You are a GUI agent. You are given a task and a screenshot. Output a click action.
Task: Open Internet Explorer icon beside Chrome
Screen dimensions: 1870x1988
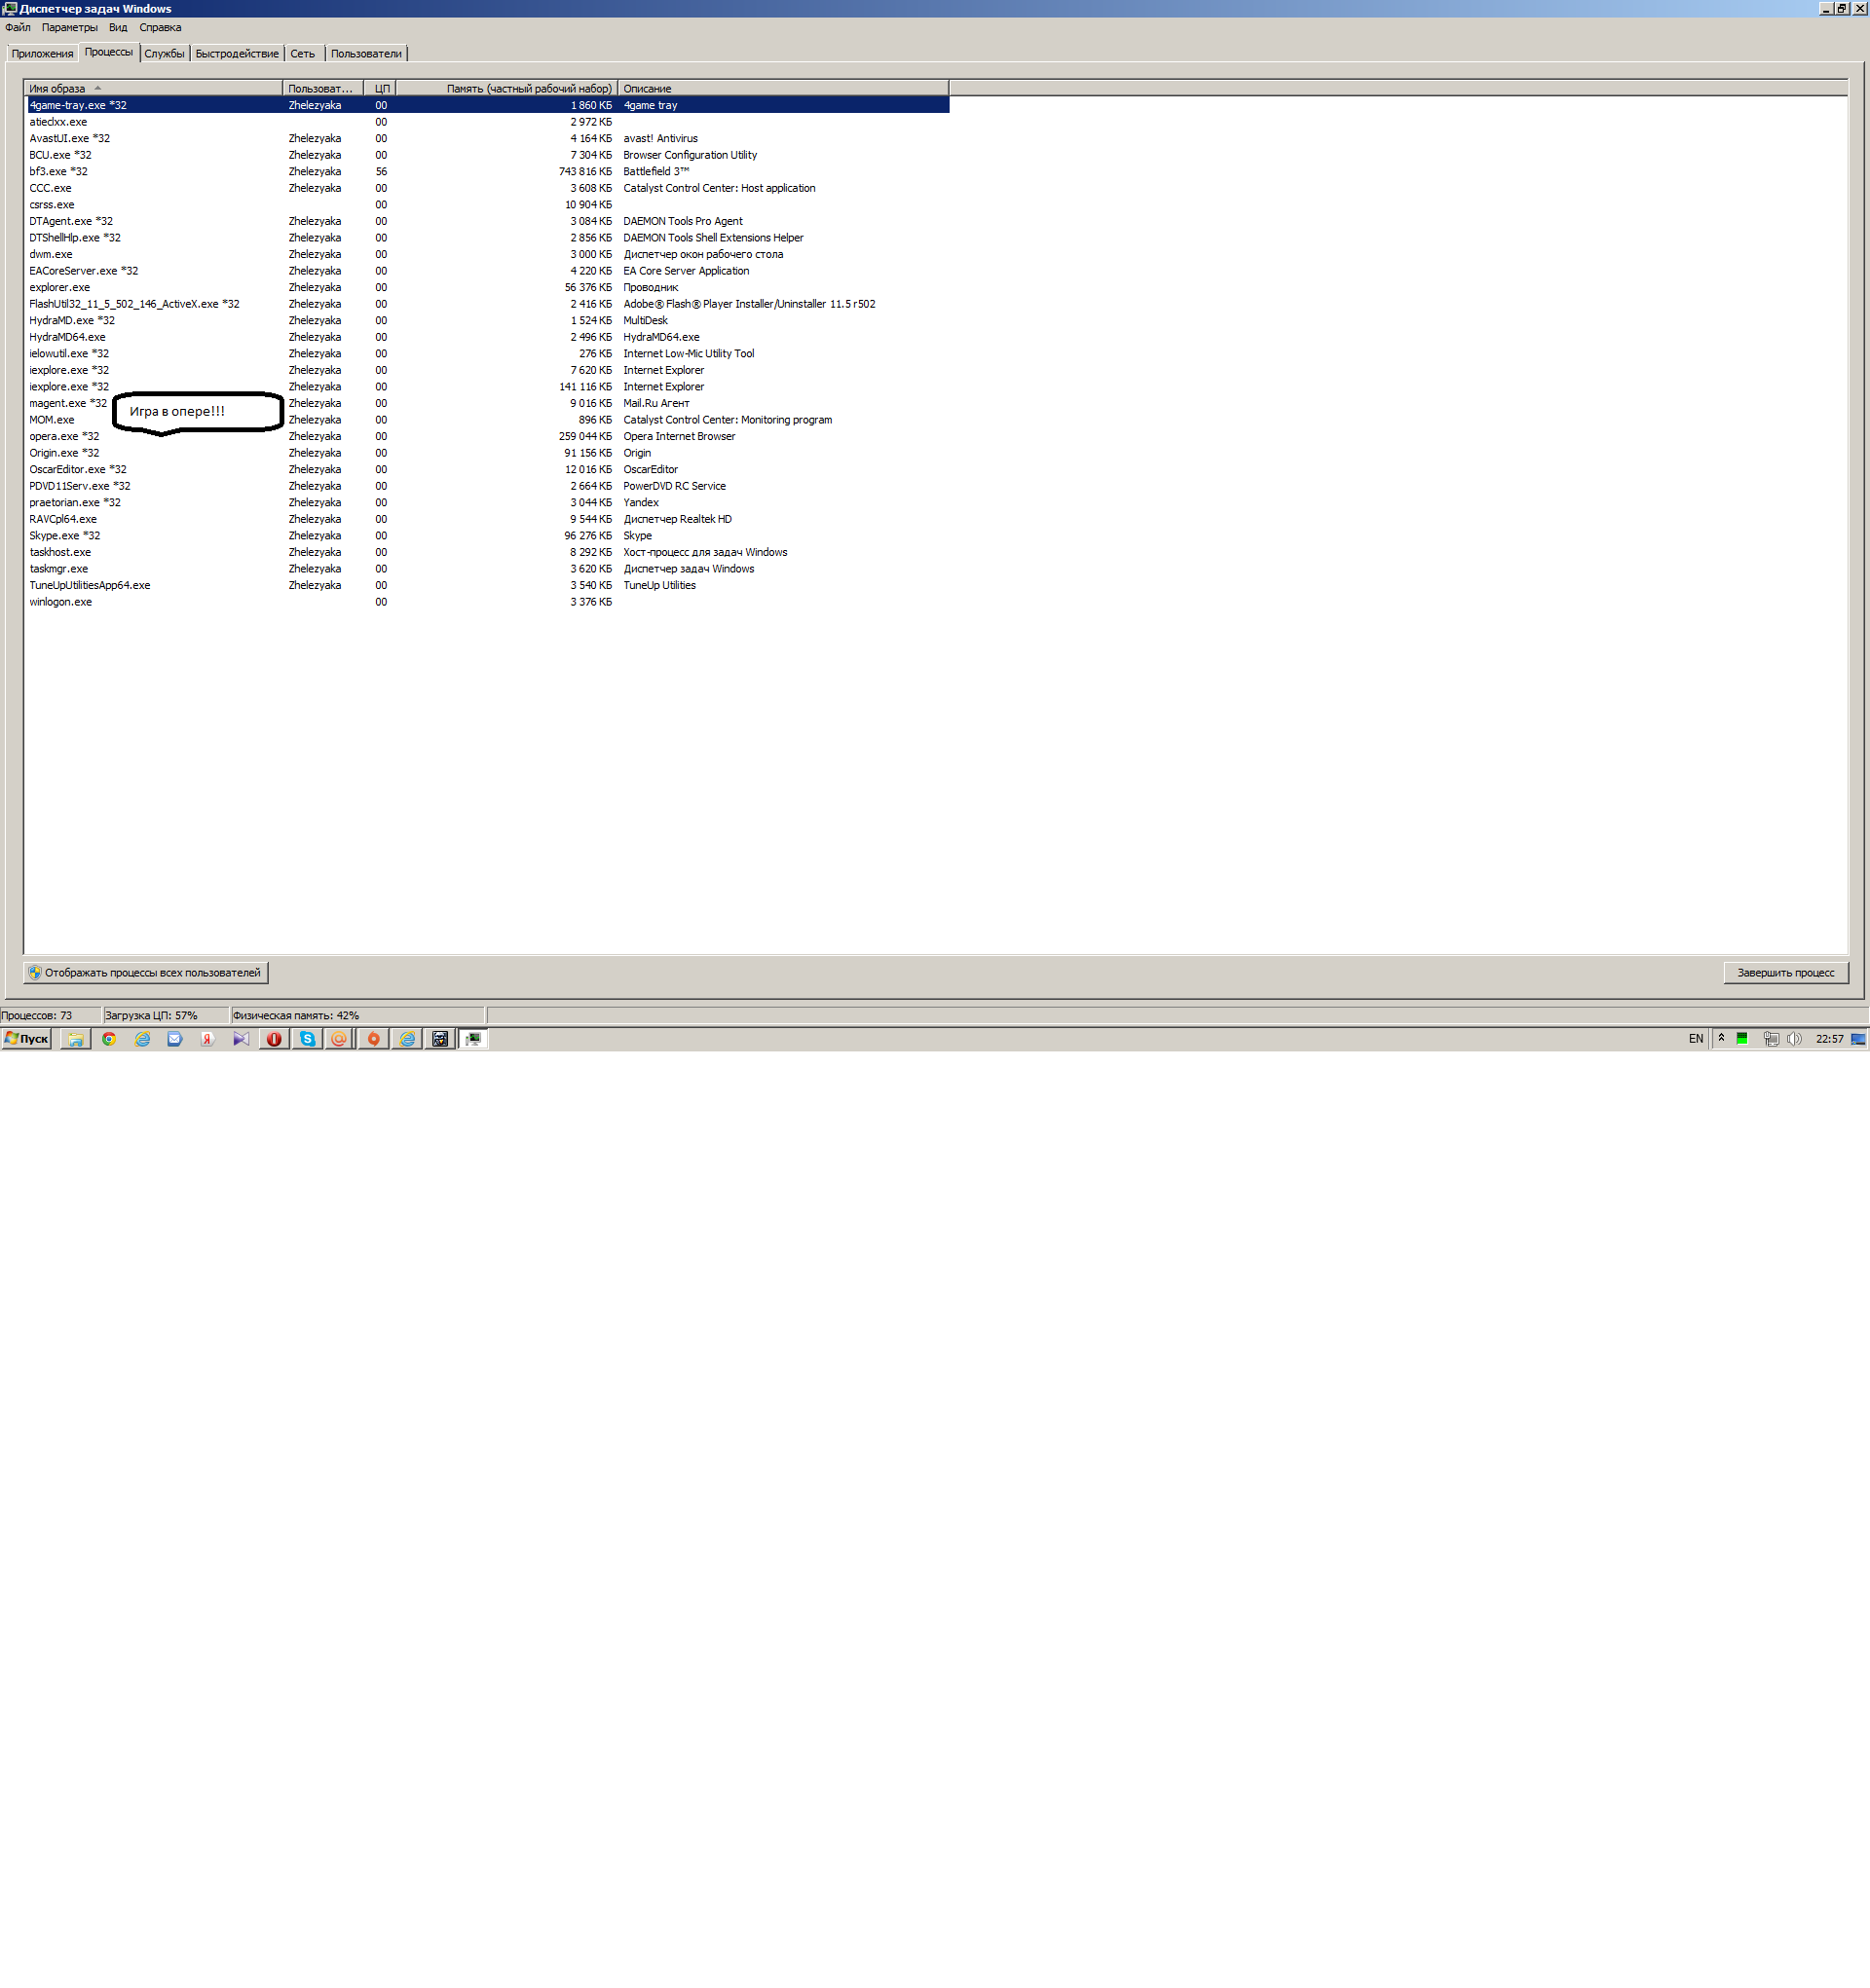143,1039
